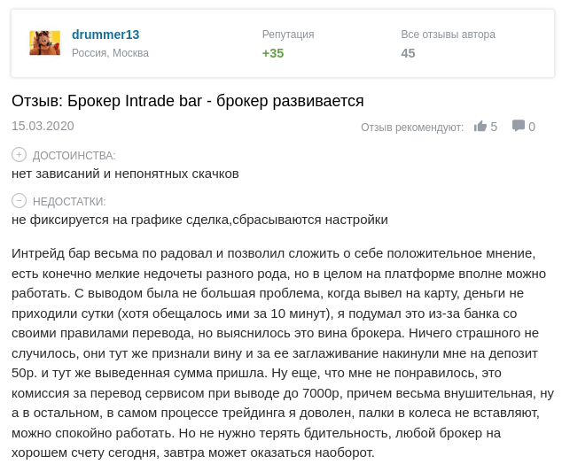Viewport: 562px width, 472px height.
Task: Click the comment count number 0
Action: [x=532, y=127]
